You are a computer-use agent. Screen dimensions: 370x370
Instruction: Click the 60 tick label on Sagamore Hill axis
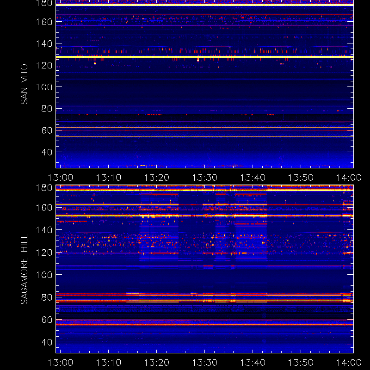[x=47, y=320]
